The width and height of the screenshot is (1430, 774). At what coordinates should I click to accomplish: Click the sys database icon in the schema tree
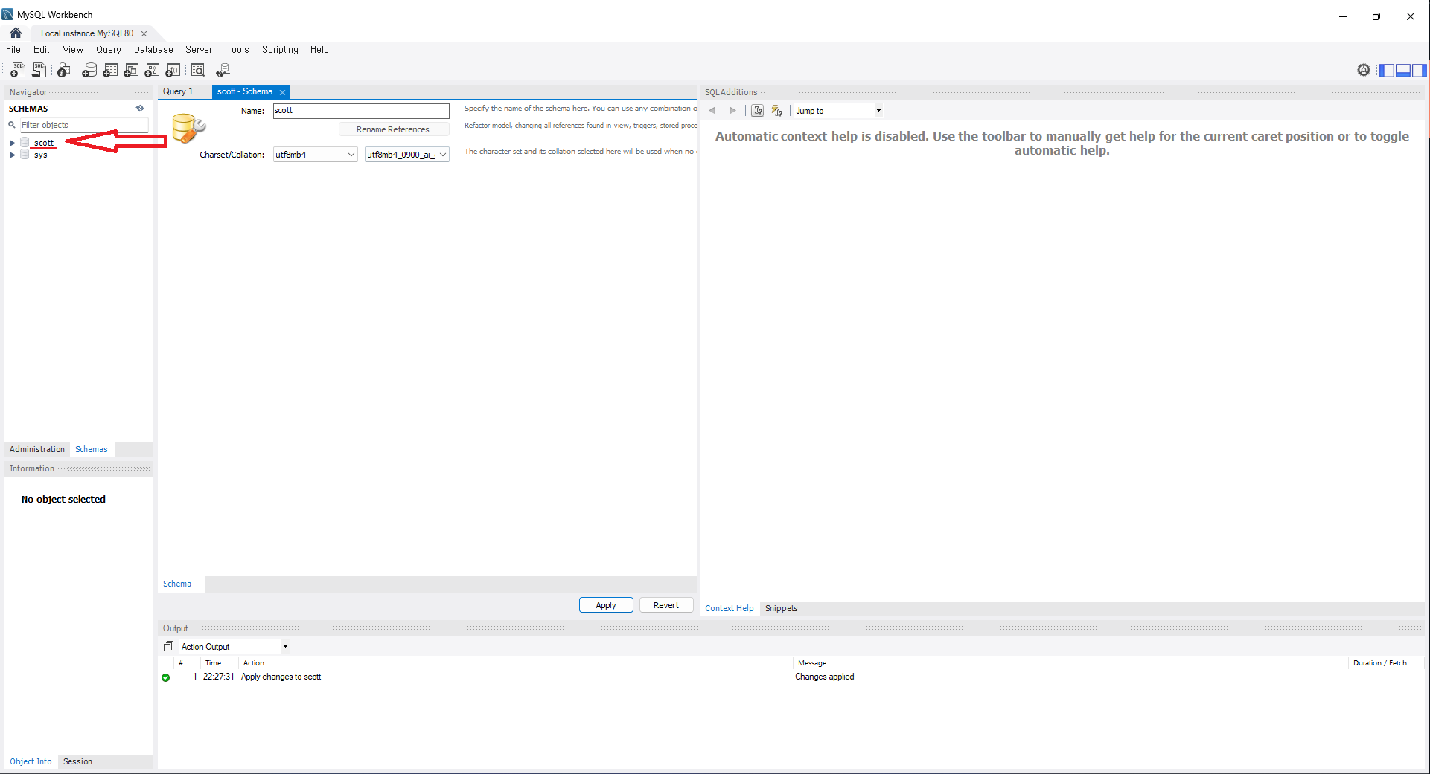(x=25, y=155)
